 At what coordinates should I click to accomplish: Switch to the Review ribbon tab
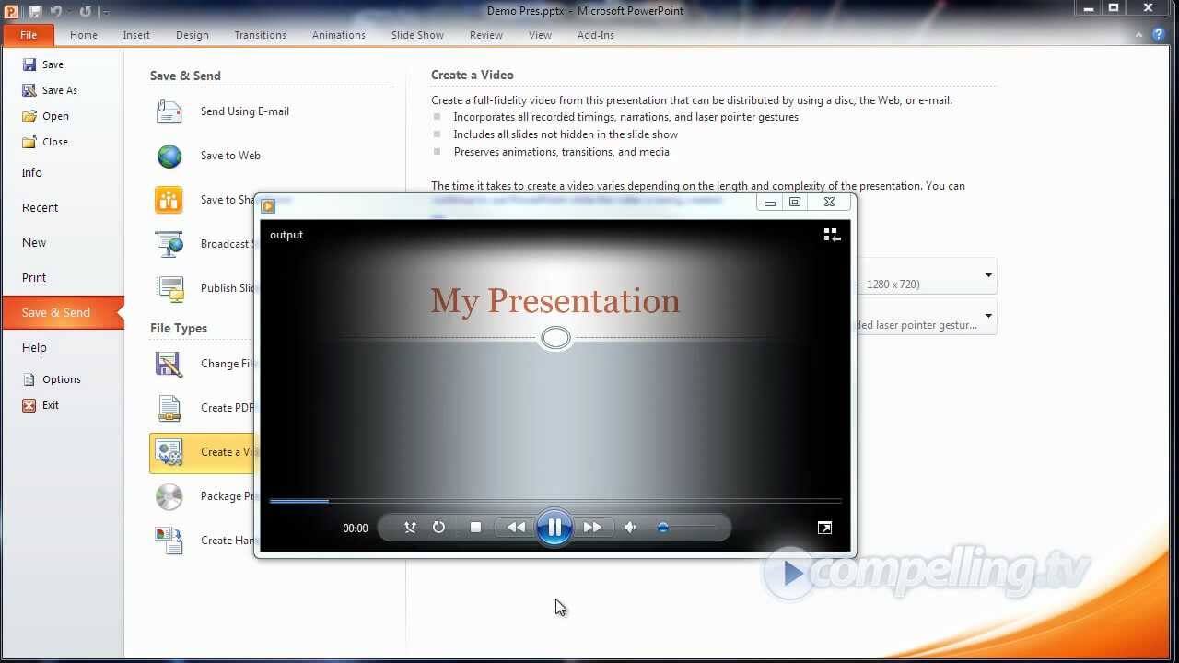pos(486,35)
